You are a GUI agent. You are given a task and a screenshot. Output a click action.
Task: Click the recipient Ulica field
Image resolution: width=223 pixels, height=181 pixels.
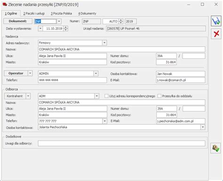72,109
